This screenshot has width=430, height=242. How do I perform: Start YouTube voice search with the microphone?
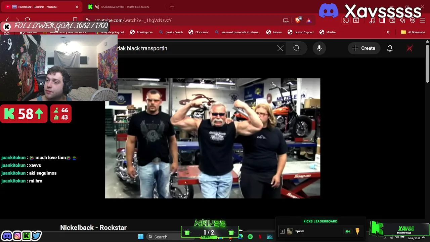(x=319, y=48)
